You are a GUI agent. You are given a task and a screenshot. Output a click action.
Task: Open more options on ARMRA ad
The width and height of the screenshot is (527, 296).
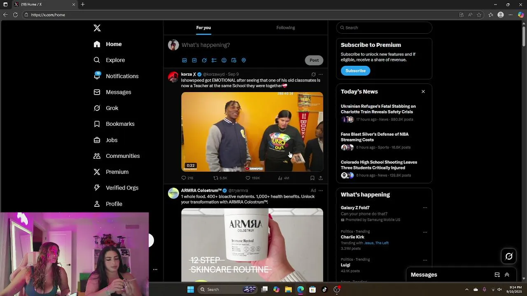click(x=321, y=191)
